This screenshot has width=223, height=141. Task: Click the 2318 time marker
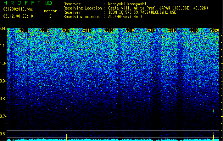(172, 30)
